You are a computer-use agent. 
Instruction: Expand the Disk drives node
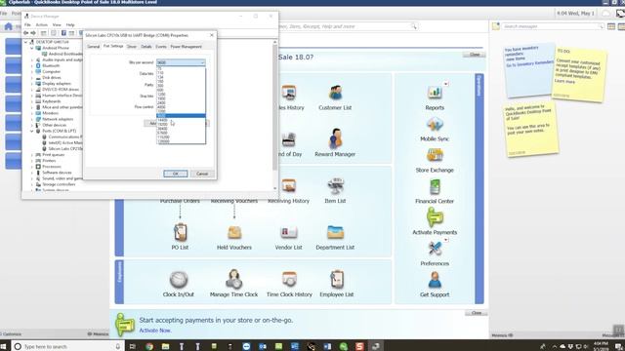pyautogui.click(x=32, y=78)
